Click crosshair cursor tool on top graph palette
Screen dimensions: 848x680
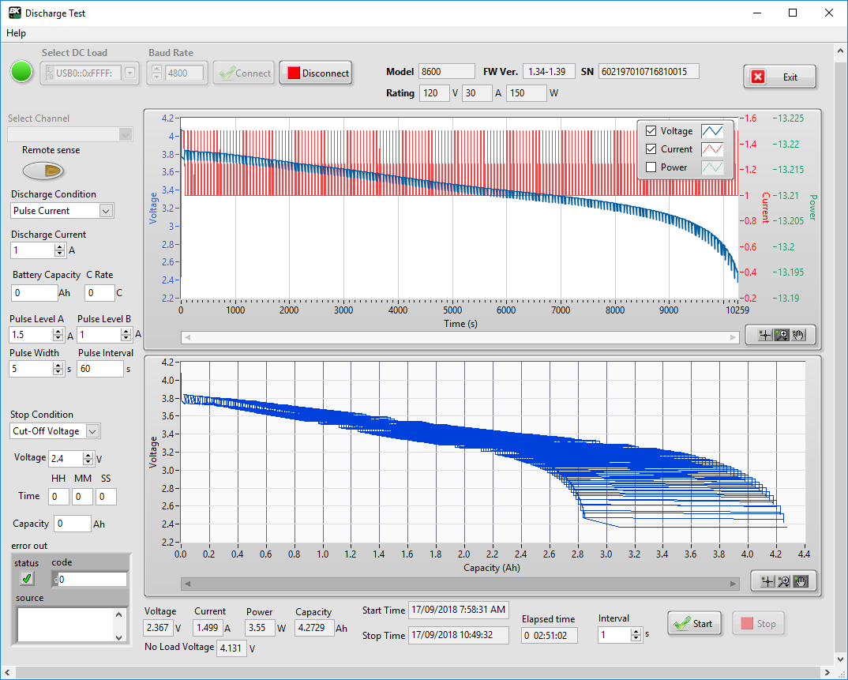point(764,335)
